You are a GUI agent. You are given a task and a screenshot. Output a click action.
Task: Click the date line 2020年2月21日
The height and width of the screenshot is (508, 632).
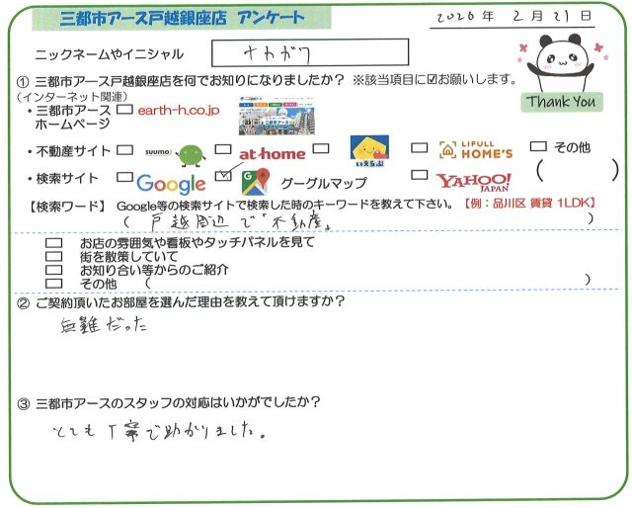[513, 17]
